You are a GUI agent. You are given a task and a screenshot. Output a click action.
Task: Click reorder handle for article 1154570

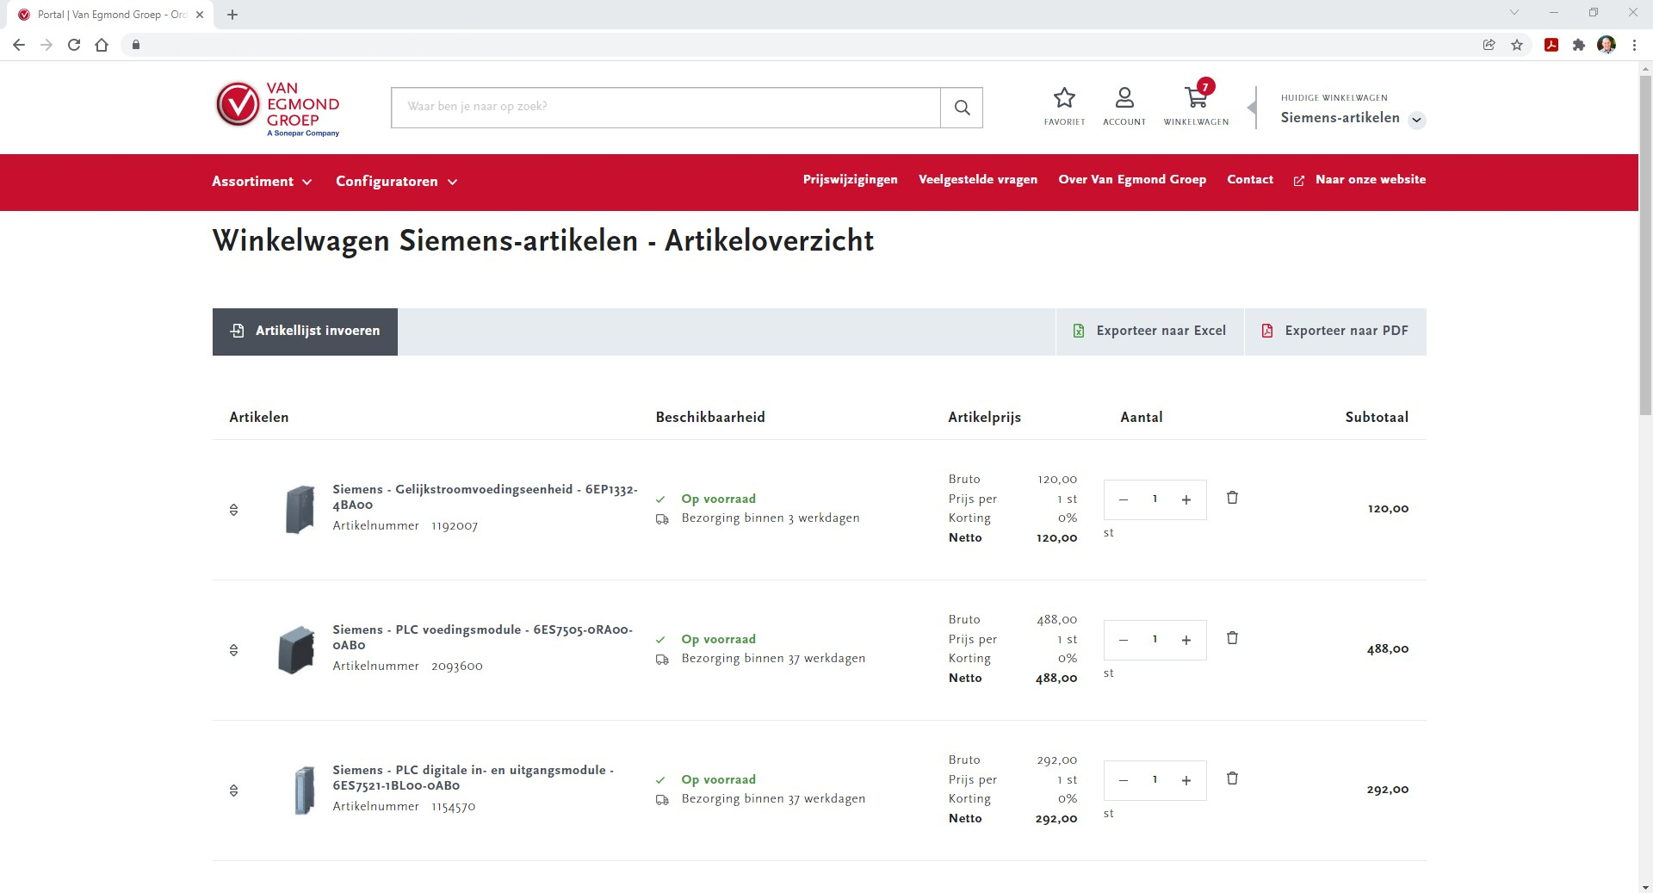pyautogui.click(x=233, y=791)
